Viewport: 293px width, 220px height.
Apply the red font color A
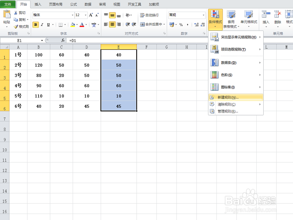click(x=82, y=25)
